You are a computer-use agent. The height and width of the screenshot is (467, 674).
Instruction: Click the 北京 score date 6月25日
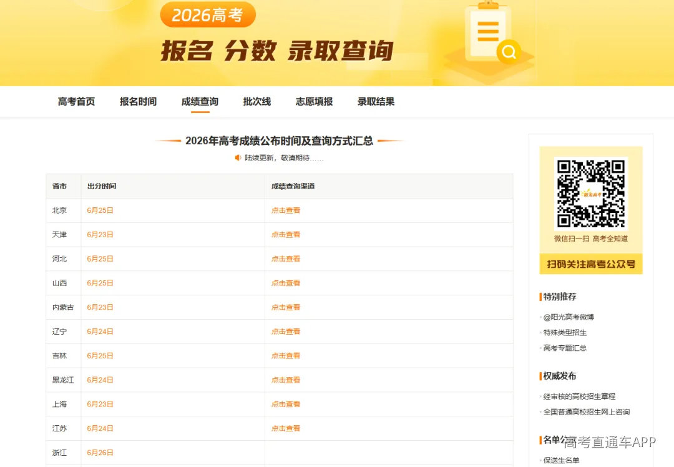100,210
